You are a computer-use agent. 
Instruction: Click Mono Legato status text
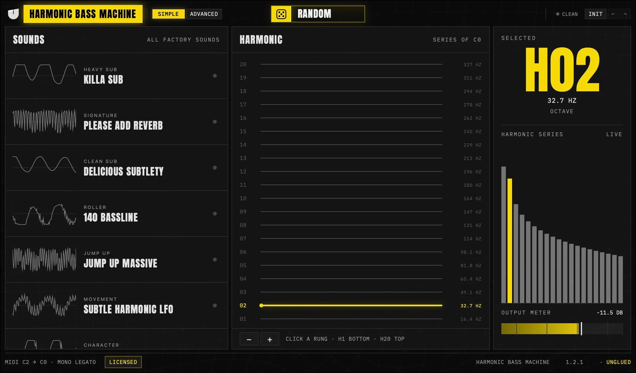coord(77,362)
